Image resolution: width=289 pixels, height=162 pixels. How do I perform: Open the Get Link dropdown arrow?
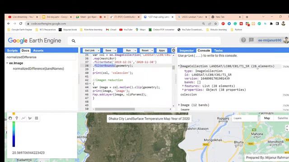point(98,50)
